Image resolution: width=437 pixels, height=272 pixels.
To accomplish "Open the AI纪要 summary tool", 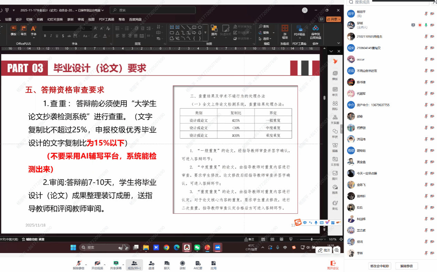I will (198, 264).
